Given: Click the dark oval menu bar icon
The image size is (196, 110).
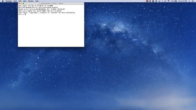Looking at the screenshot, I should coord(153,1).
